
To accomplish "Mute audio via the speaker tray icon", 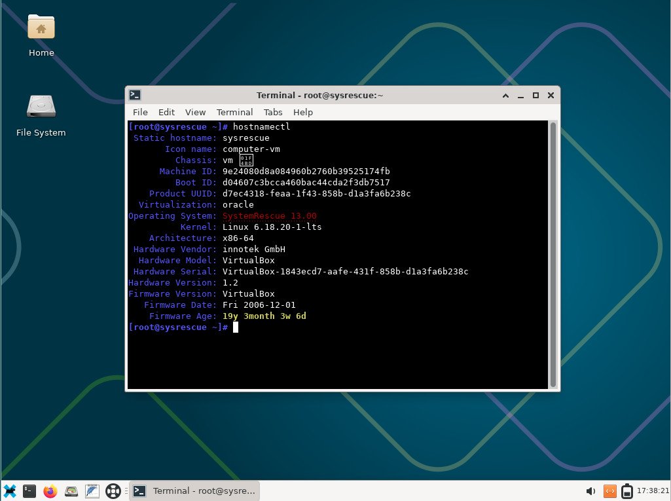I will point(590,491).
